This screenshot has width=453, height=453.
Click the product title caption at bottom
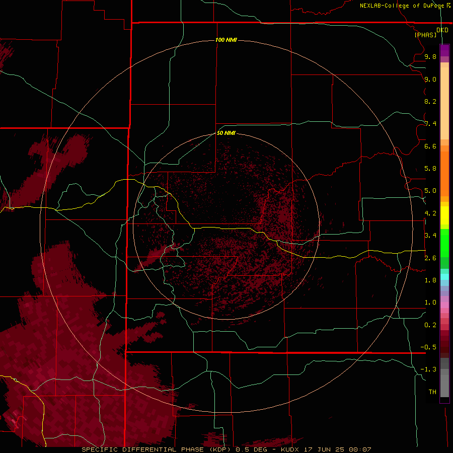[x=226, y=449]
